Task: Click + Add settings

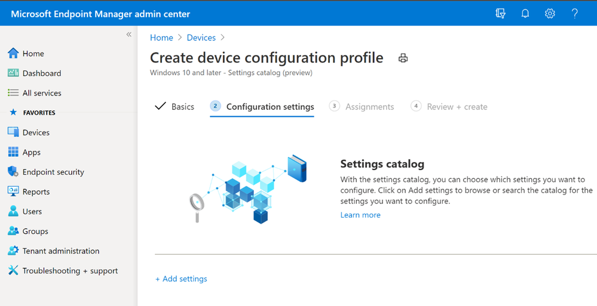Action: click(181, 279)
